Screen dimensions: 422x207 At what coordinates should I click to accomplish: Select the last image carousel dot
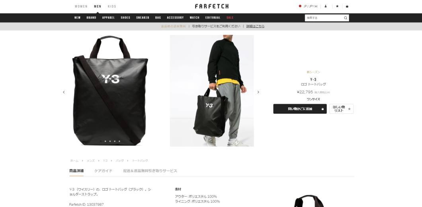coord(119,141)
